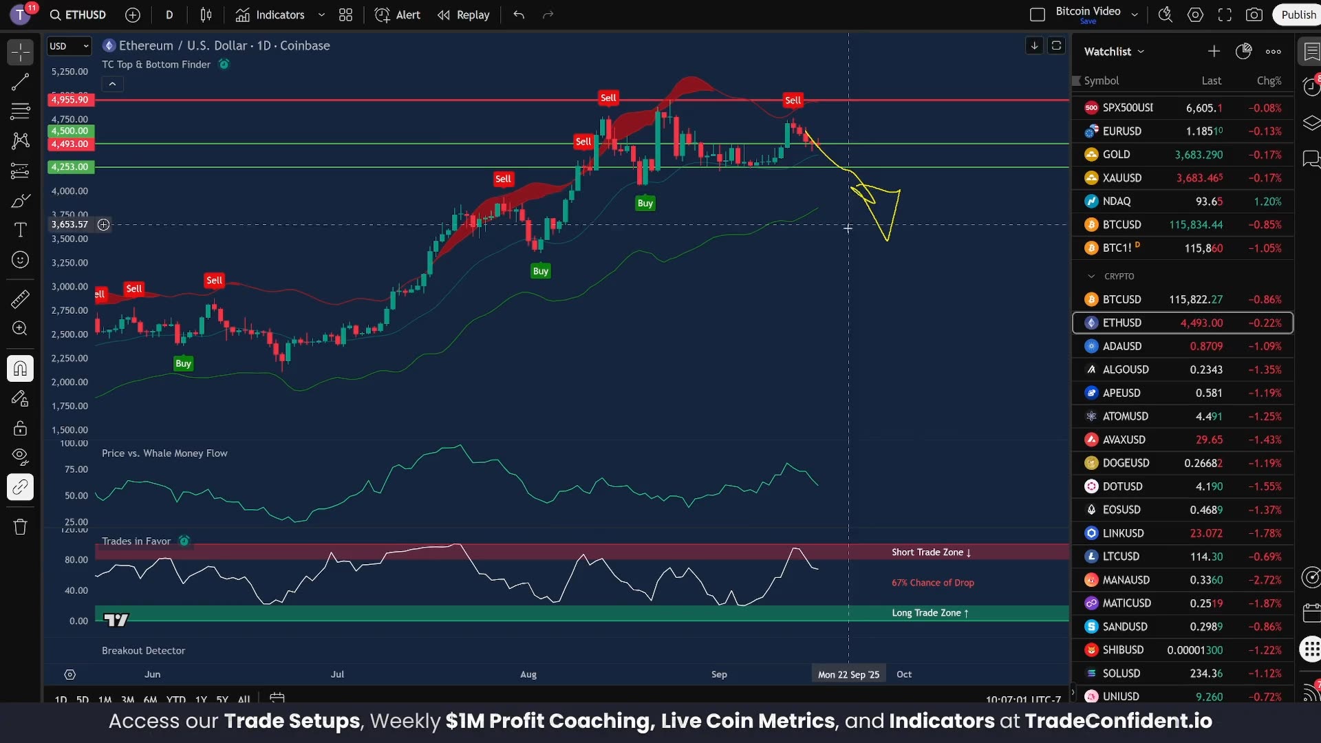Select the Text annotation tool
Viewport: 1321px width, 743px height.
point(20,230)
